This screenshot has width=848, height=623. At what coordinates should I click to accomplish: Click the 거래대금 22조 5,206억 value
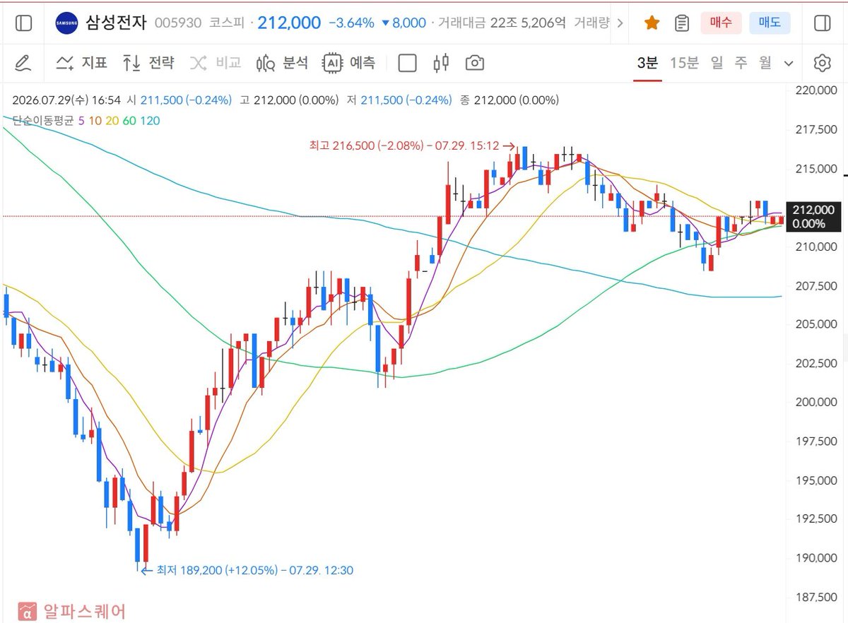tap(502, 23)
